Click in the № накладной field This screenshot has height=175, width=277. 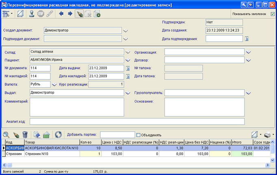pos(40,76)
